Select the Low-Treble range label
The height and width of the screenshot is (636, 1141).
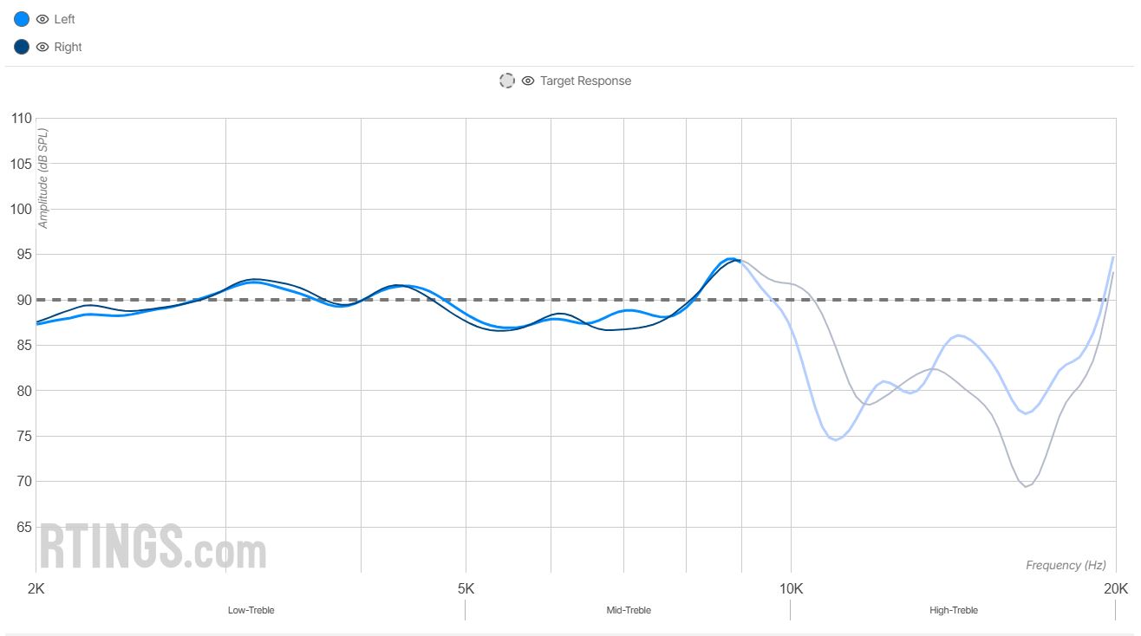point(251,610)
